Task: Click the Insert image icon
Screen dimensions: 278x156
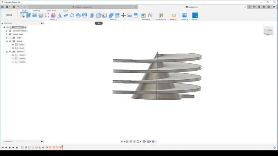Action: tap(184, 16)
